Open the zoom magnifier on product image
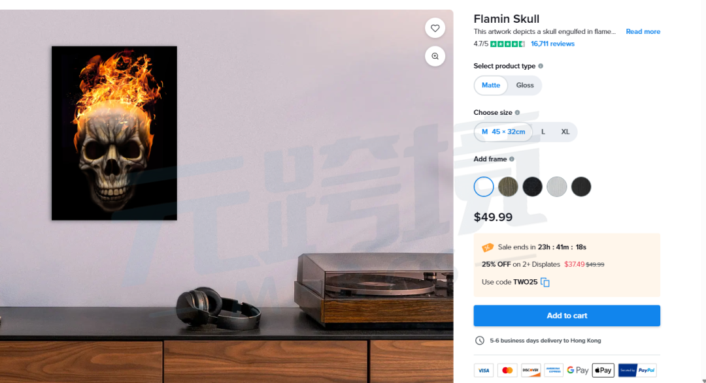 coord(435,56)
